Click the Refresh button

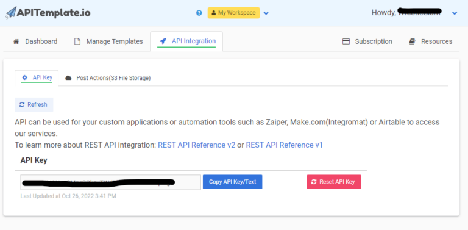pos(34,104)
